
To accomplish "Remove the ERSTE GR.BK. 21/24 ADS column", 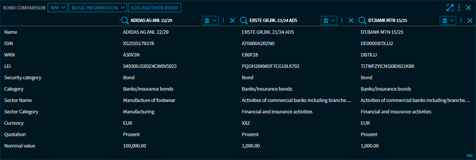I will pos(351,20).
